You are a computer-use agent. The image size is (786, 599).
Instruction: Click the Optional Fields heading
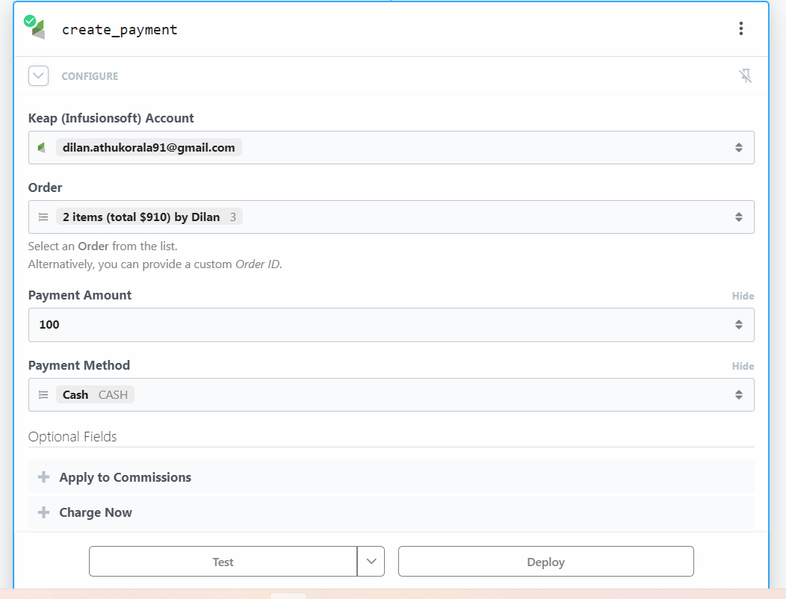(x=72, y=437)
